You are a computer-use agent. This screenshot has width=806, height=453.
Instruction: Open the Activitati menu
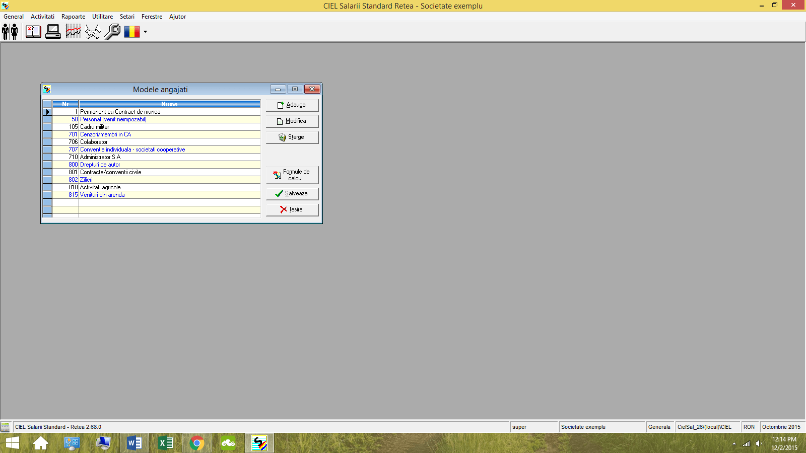point(42,17)
